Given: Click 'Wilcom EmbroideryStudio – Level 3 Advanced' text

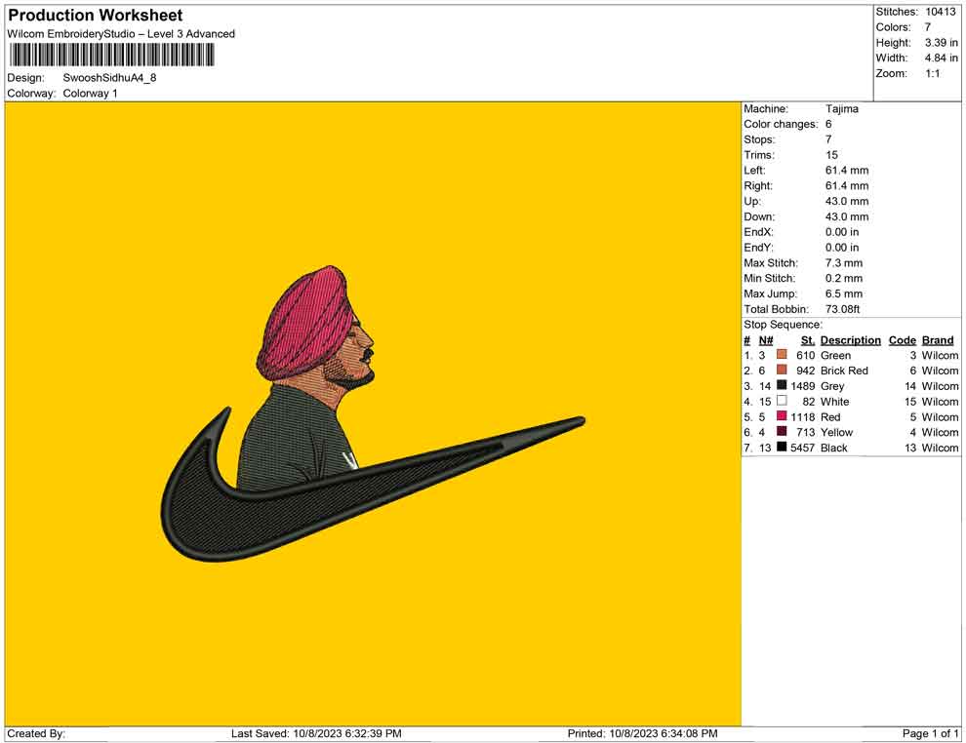Looking at the screenshot, I should click(121, 34).
